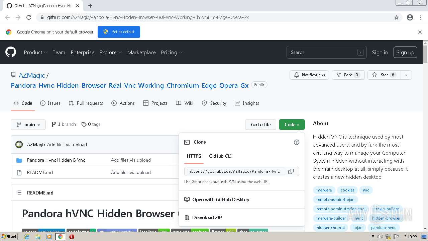Click README table of contents list icon
The height and width of the screenshot is (241, 428).
[19, 193]
